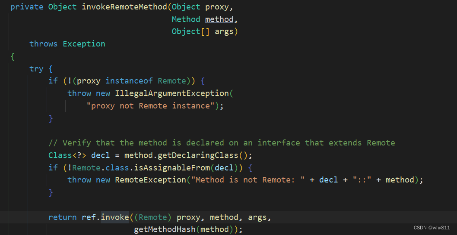Click the 'throws' keyword
This screenshot has width=457, height=235.
[44, 44]
